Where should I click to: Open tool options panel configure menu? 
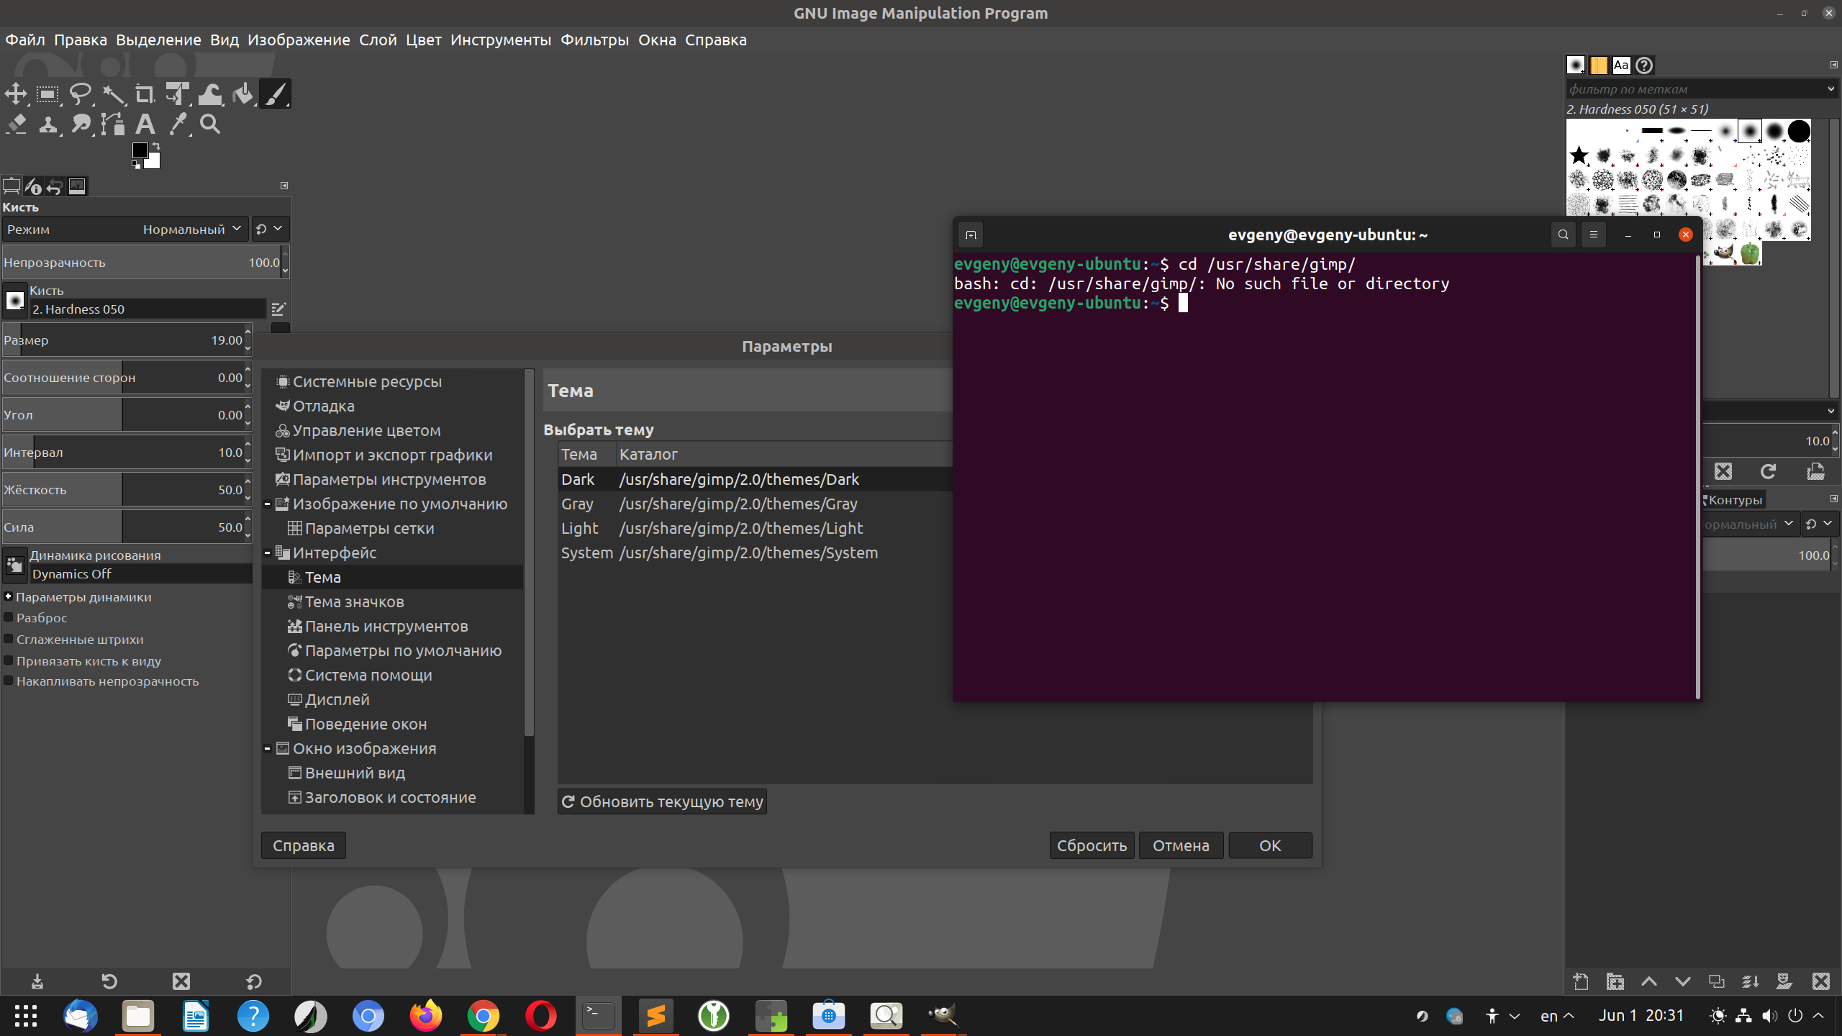(284, 186)
